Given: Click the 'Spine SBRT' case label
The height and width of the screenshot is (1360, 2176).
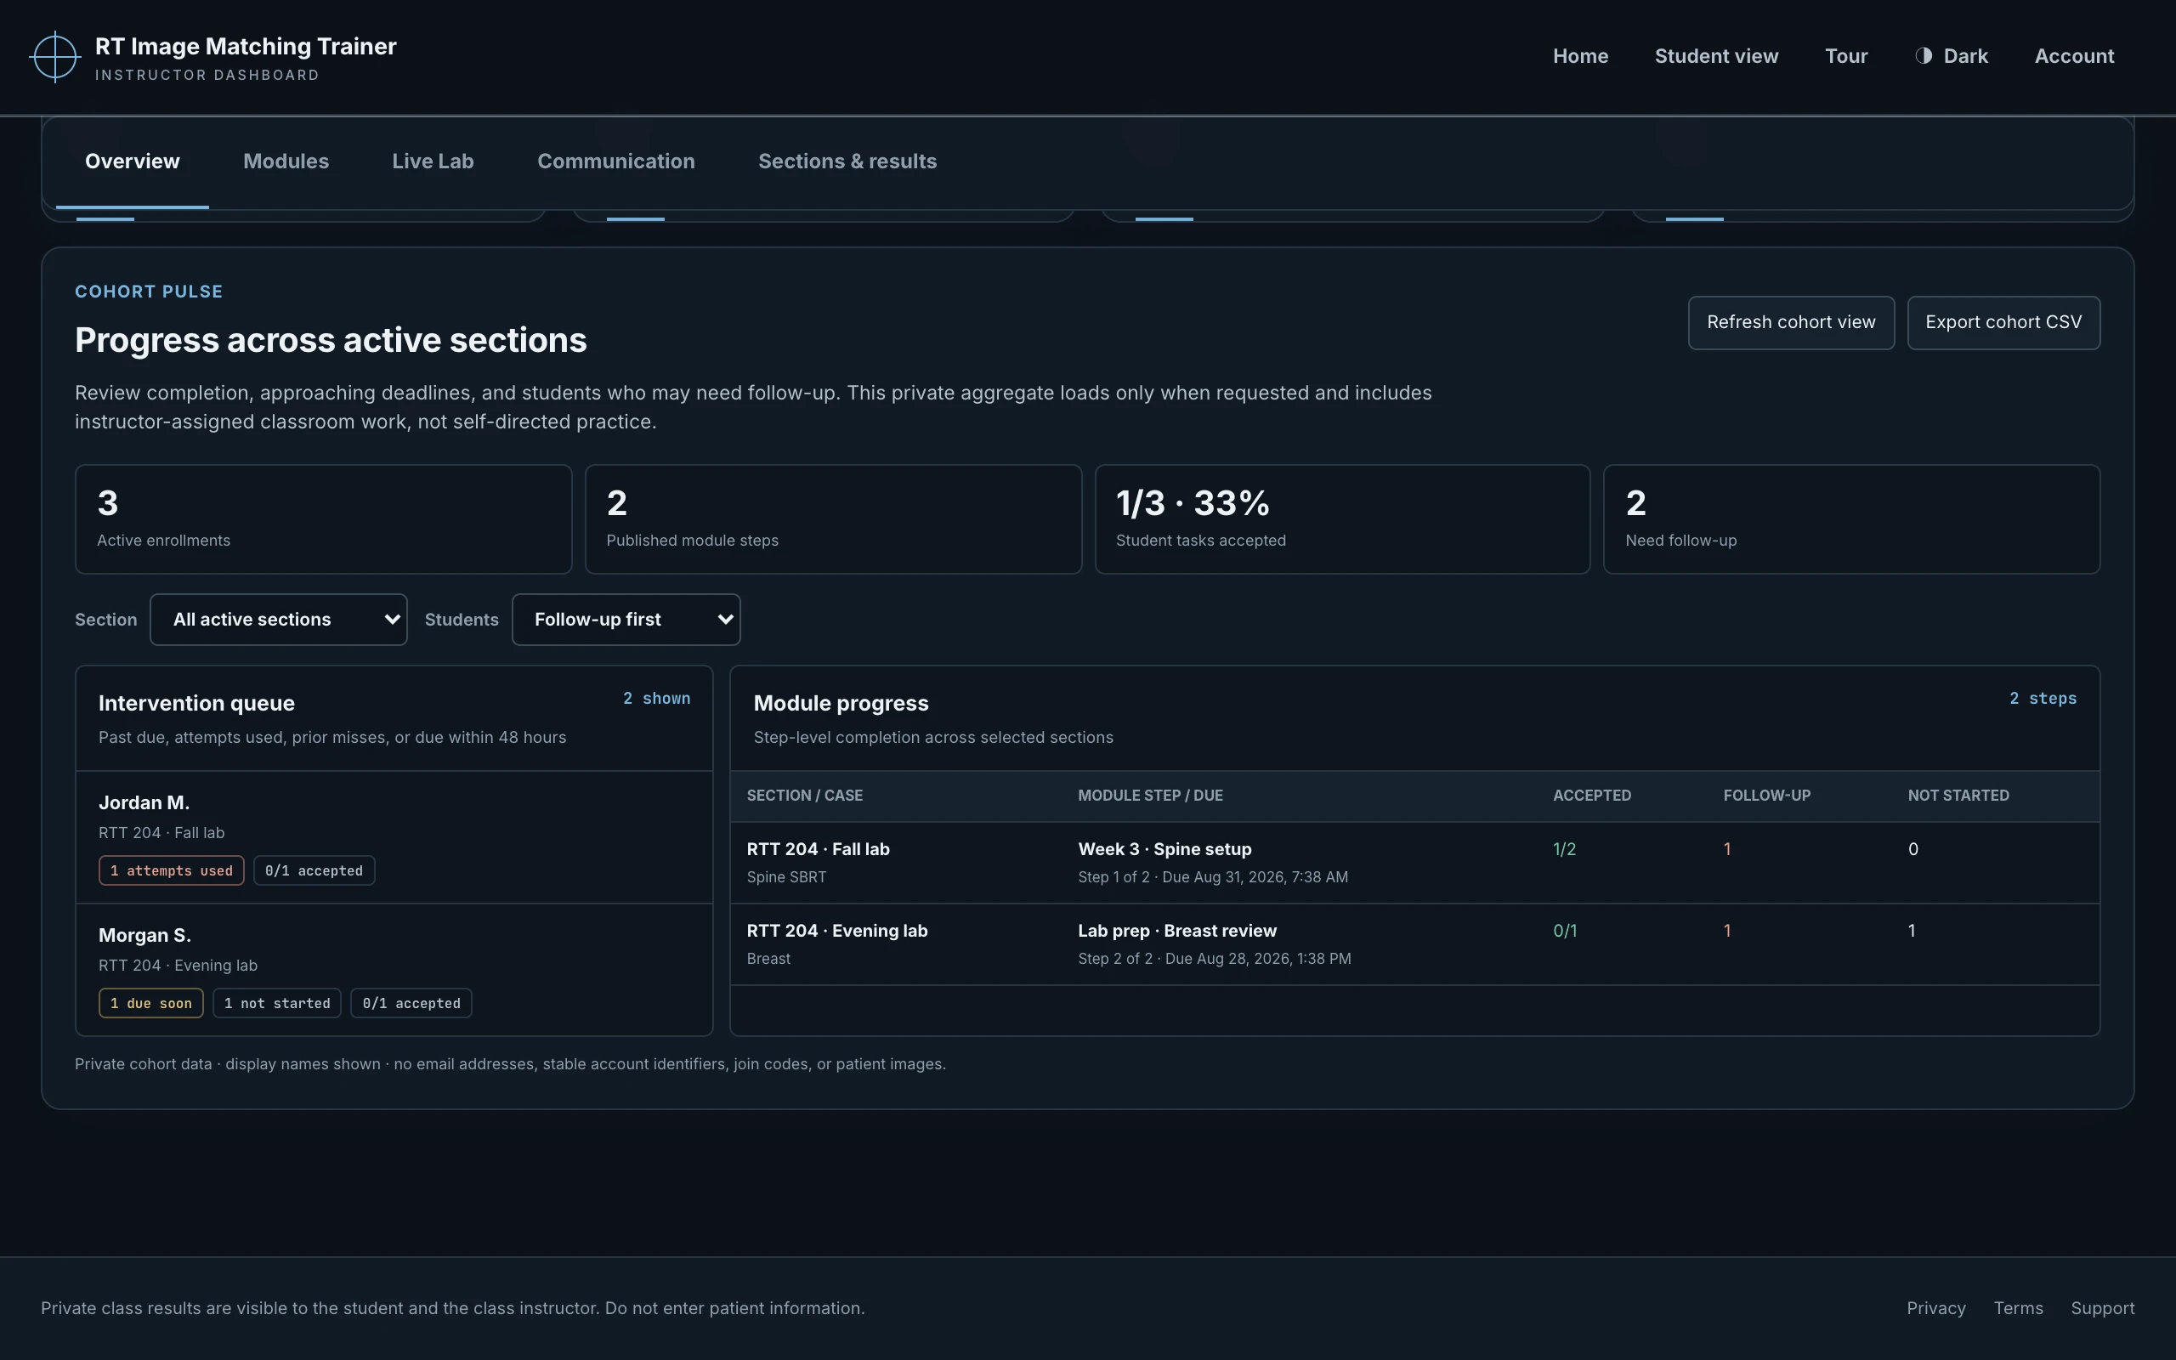Looking at the screenshot, I should (786, 877).
